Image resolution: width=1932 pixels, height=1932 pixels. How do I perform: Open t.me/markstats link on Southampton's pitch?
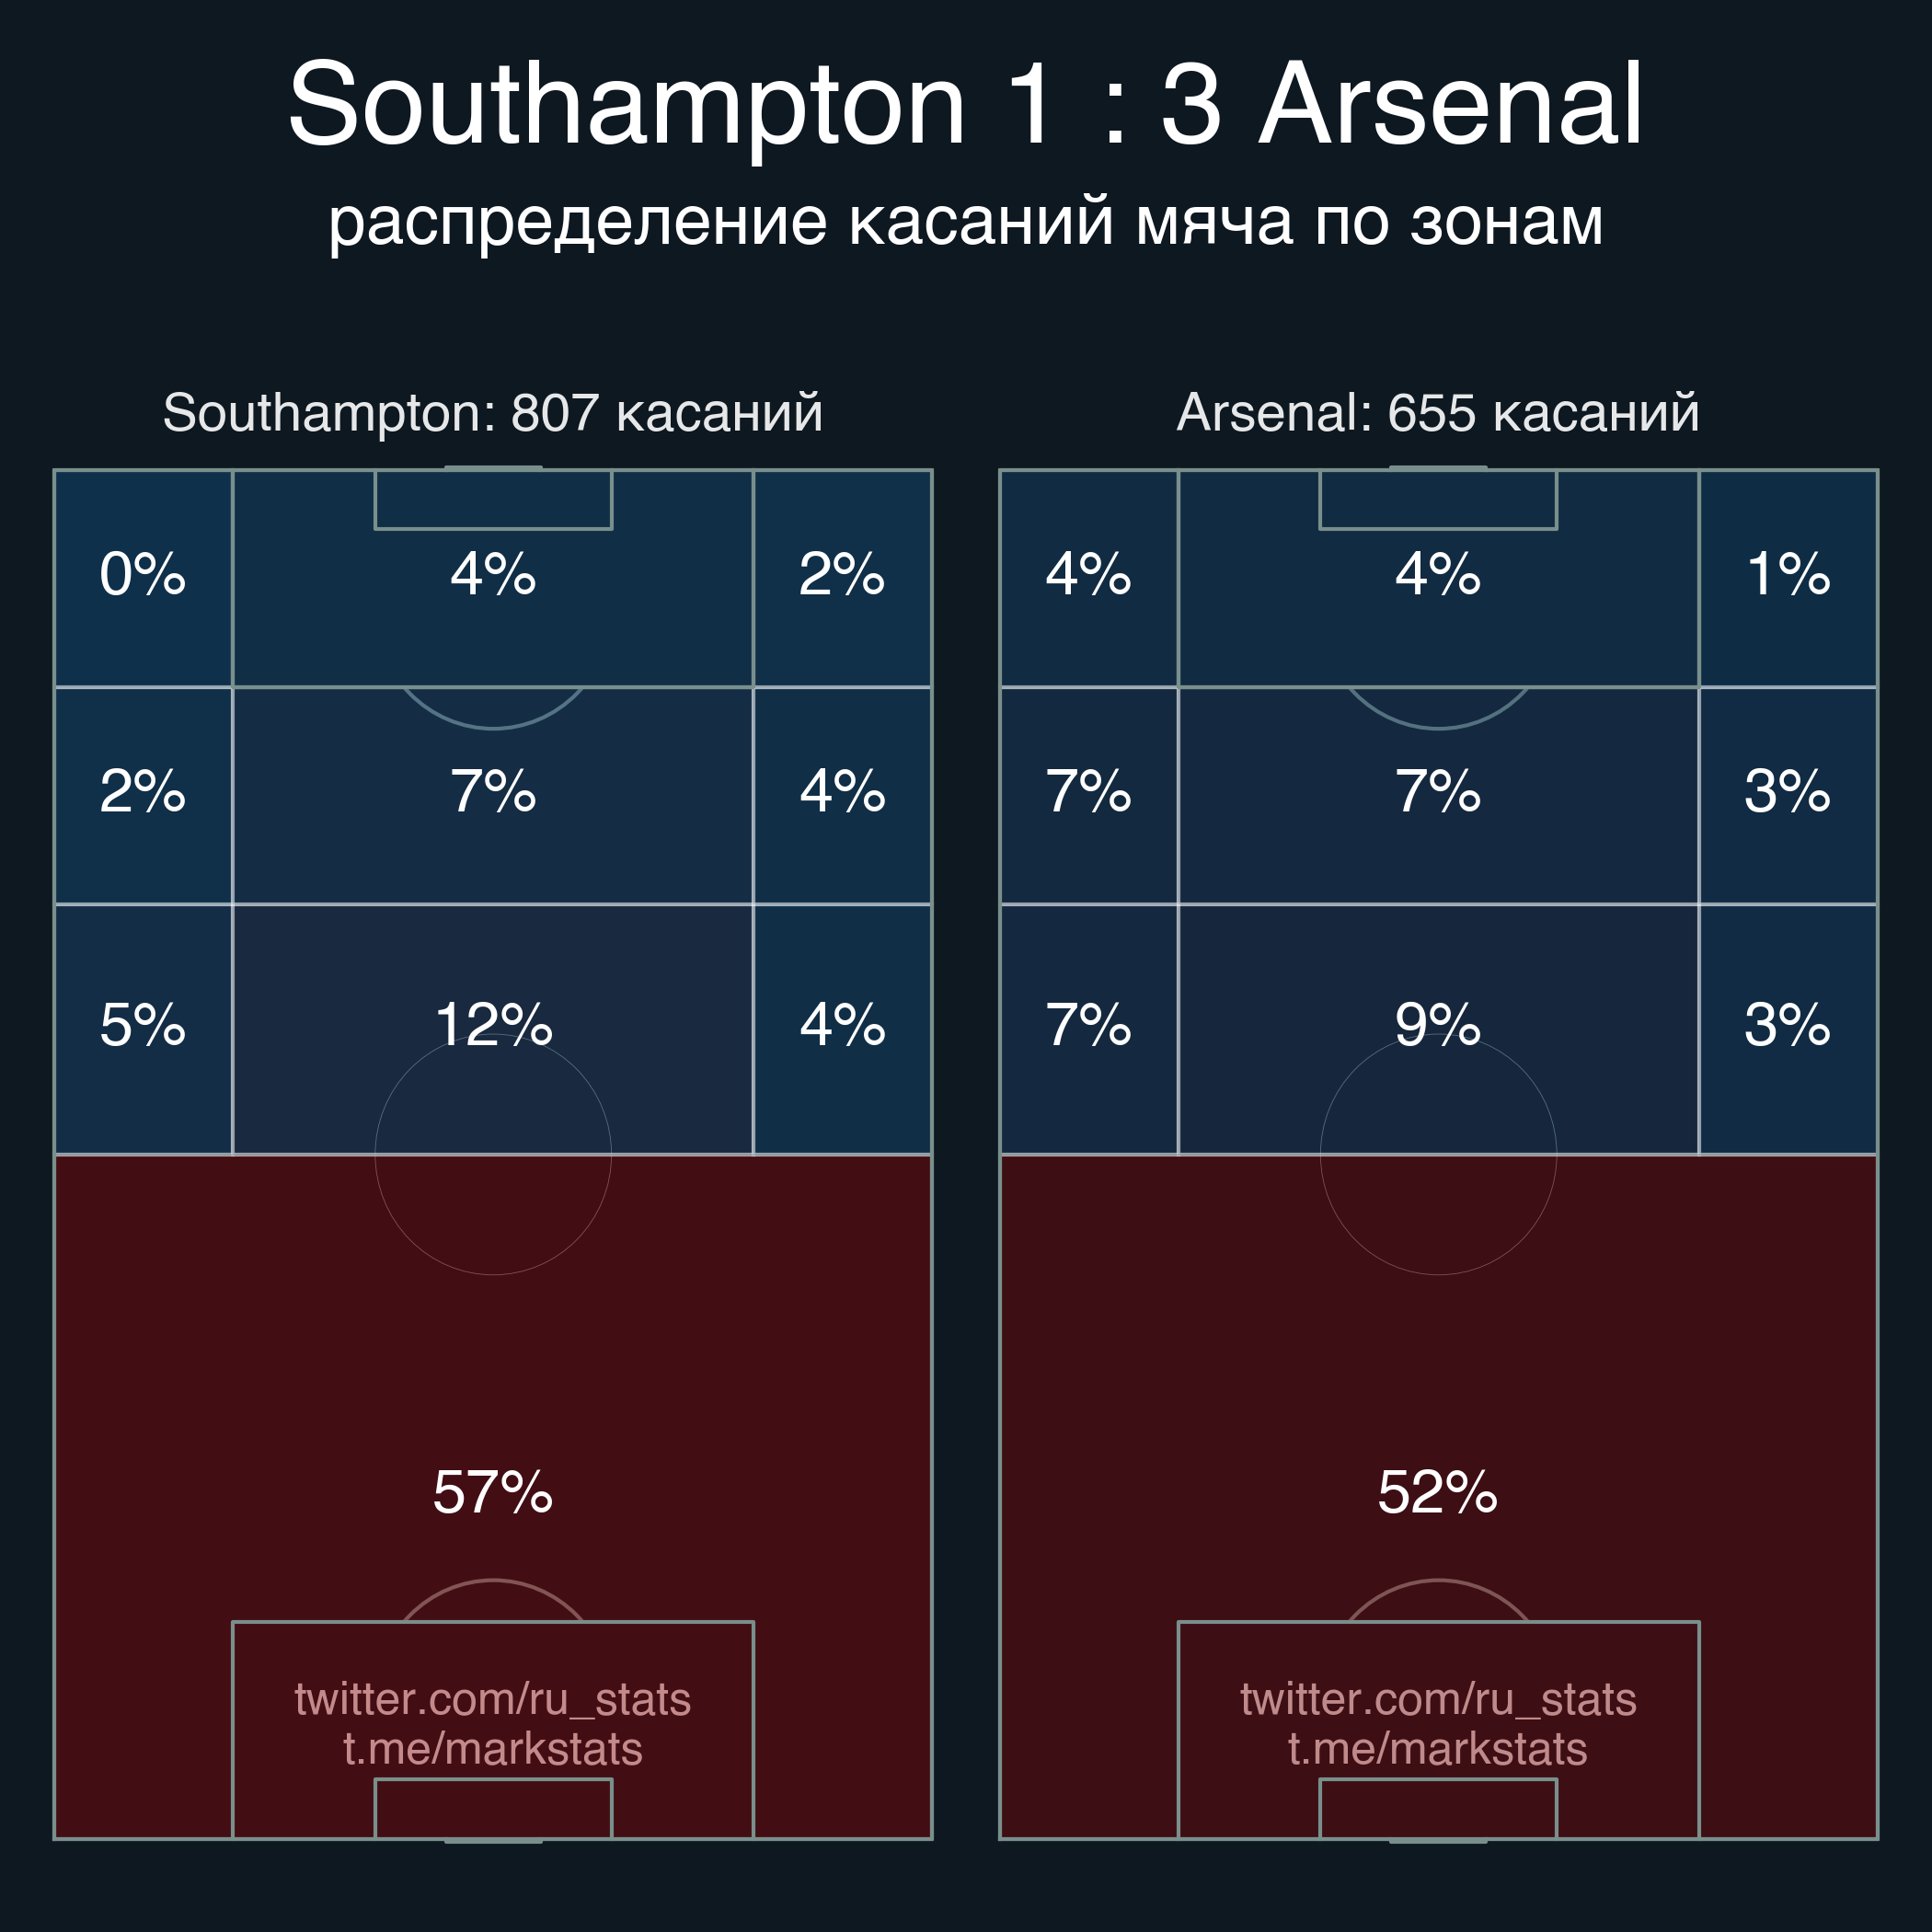pyautogui.click(x=493, y=1749)
